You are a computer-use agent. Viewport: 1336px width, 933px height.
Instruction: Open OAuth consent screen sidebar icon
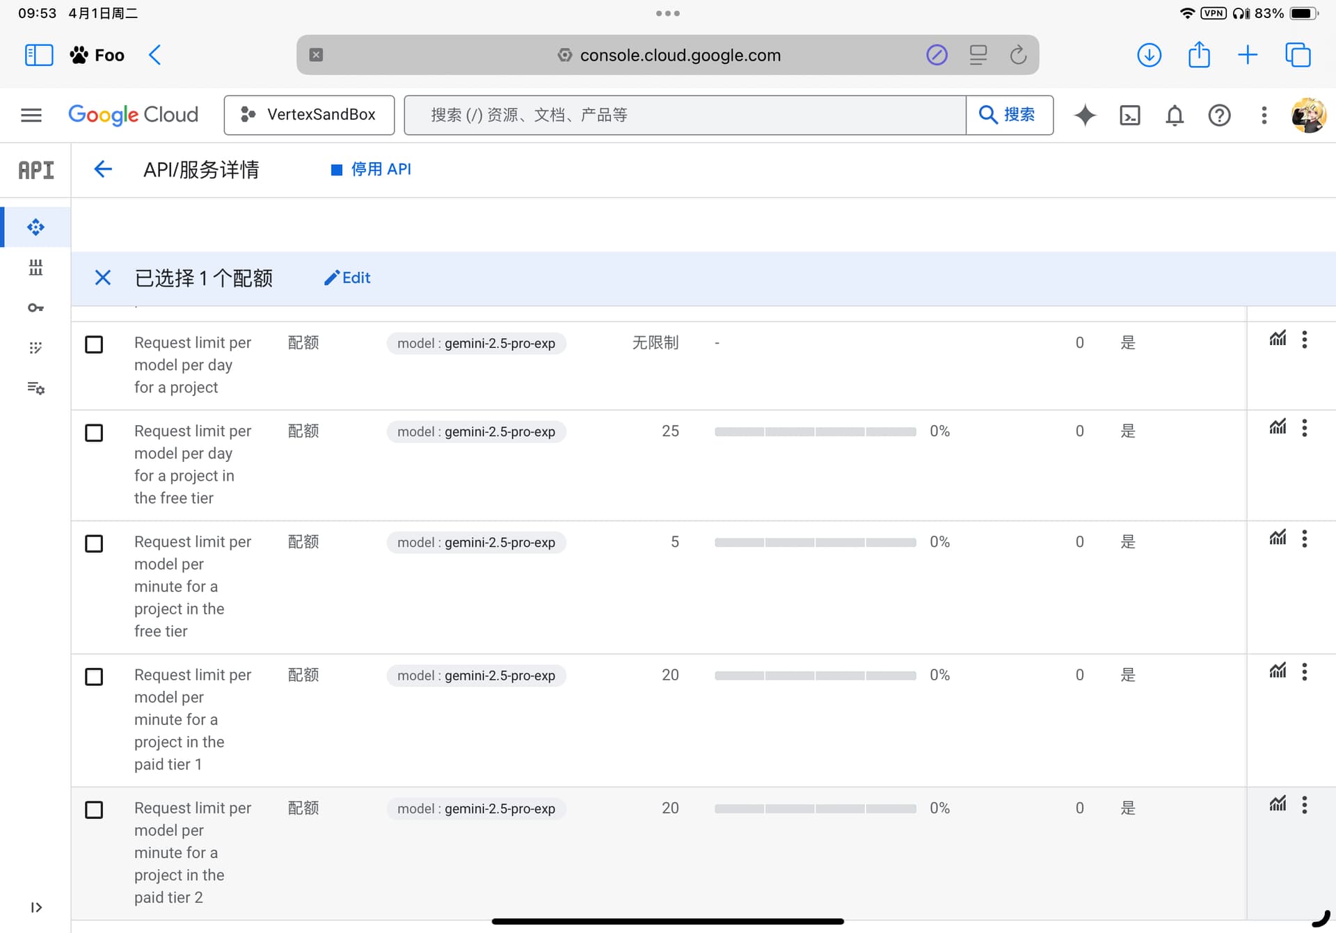[x=35, y=347]
